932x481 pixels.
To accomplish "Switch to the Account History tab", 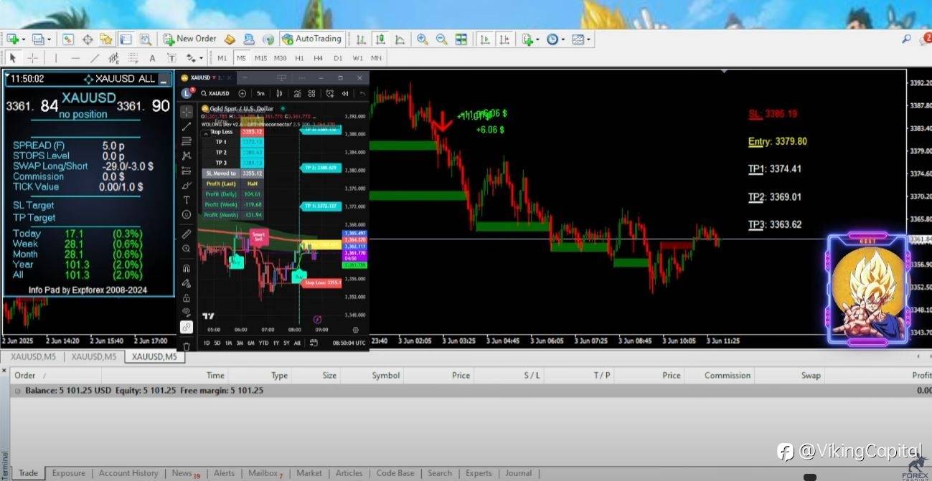I will [128, 473].
